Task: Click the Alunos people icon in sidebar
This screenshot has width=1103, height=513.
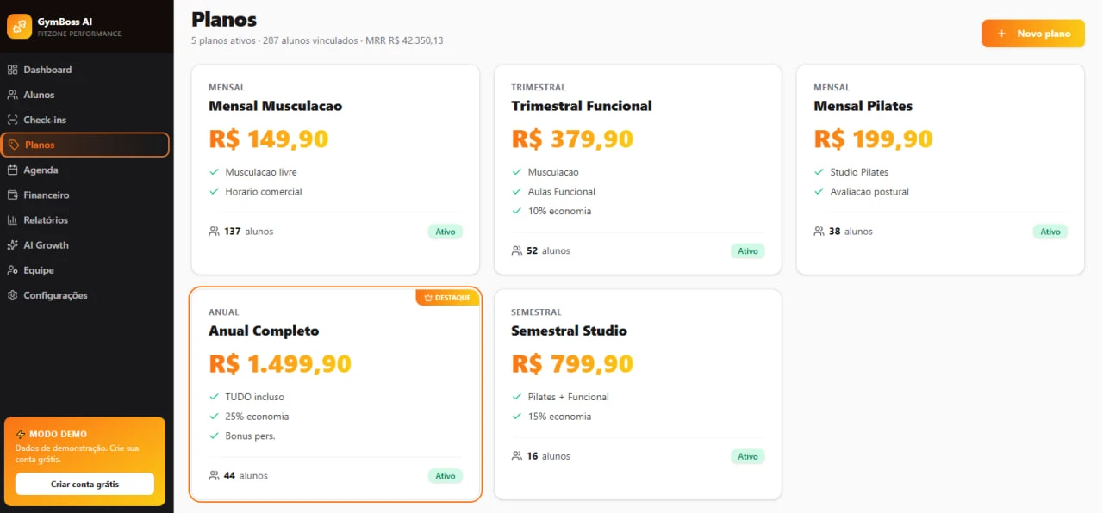Action: coord(12,95)
